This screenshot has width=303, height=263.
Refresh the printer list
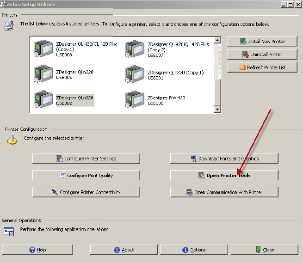[262, 67]
